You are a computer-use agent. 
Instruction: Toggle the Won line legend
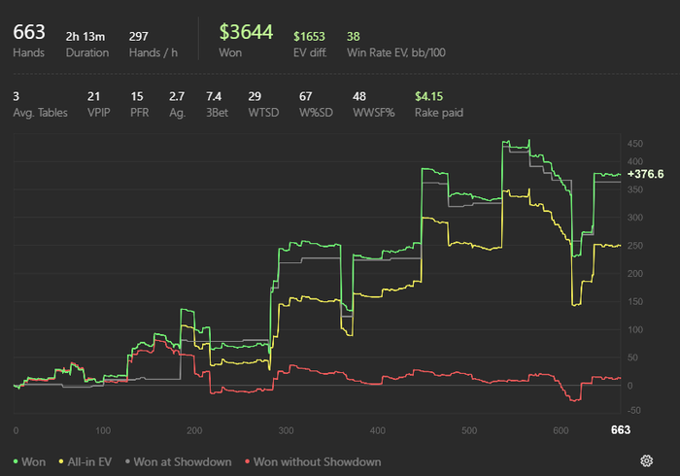pos(29,461)
